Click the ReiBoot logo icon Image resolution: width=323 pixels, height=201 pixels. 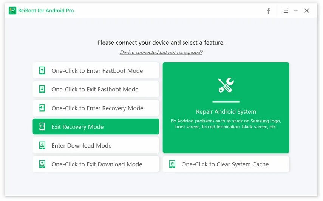[12, 11]
